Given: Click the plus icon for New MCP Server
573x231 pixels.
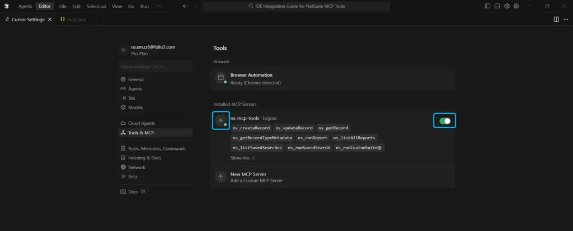Looking at the screenshot, I should click(x=220, y=177).
